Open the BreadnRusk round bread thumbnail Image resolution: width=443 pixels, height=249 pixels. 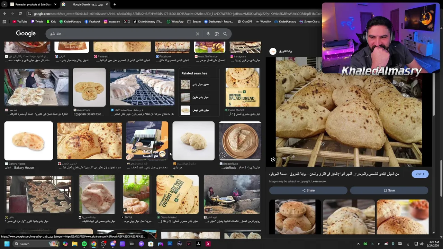(240, 141)
